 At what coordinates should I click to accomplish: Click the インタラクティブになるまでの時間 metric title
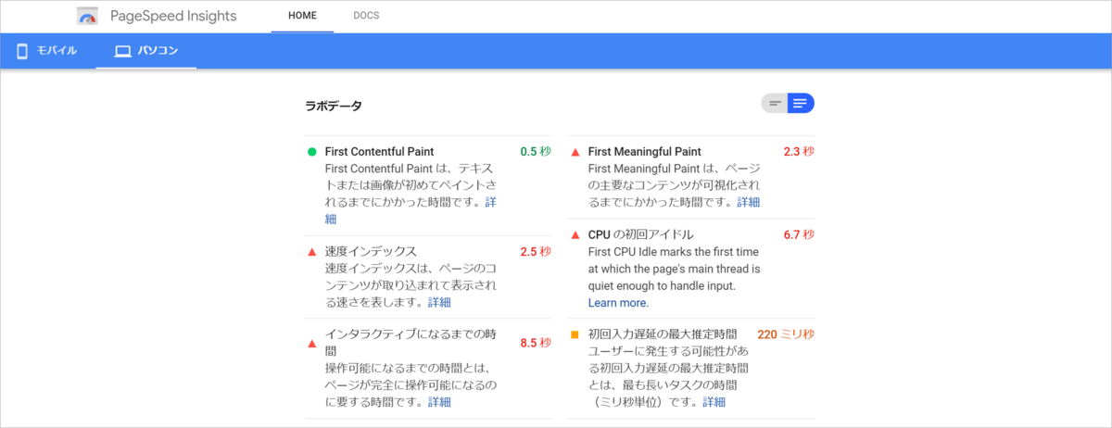click(x=410, y=343)
